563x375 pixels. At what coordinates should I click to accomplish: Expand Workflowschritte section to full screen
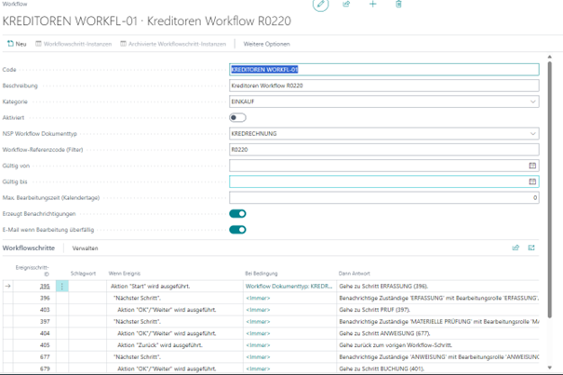[531, 248]
